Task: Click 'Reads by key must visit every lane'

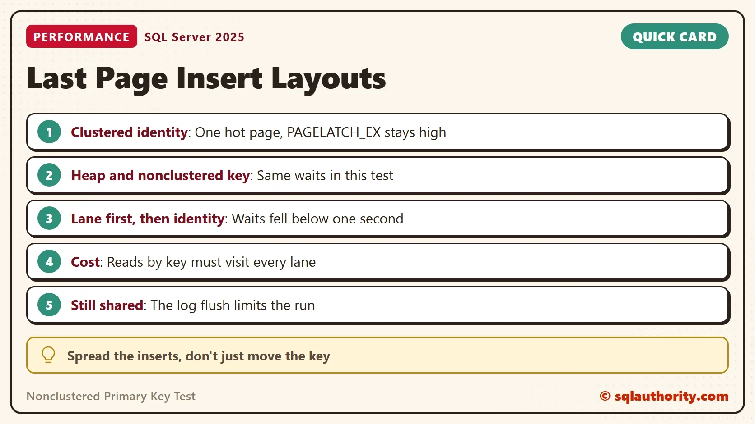Action: tap(211, 262)
